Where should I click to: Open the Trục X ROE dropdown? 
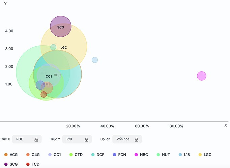point(27,139)
